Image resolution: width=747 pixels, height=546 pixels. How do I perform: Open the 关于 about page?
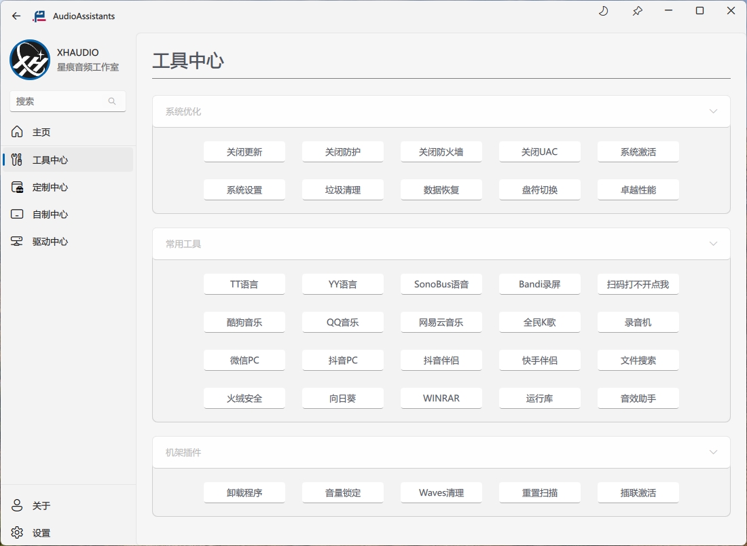[x=41, y=506]
